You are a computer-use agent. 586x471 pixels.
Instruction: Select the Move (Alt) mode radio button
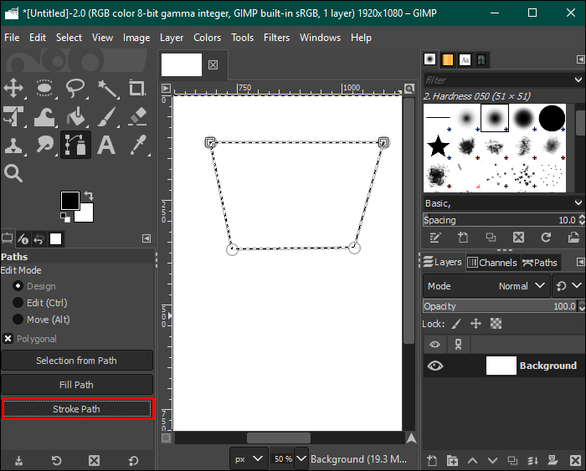click(x=18, y=320)
